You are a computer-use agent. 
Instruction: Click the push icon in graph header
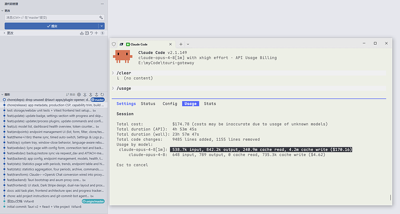96,95
